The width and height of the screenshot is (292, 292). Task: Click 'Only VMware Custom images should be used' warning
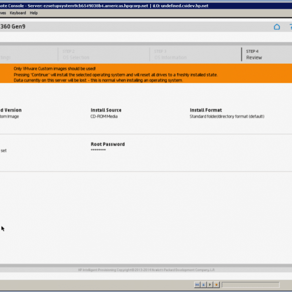click(x=54, y=69)
